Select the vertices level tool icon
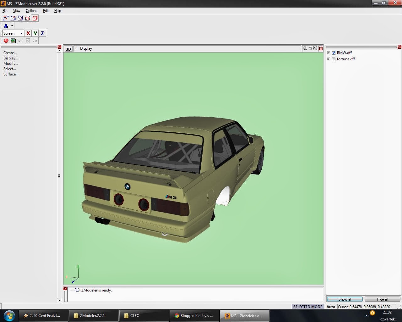This screenshot has width=402, height=322. click(6, 18)
